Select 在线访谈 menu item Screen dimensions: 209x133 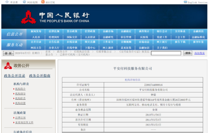click(72, 42)
